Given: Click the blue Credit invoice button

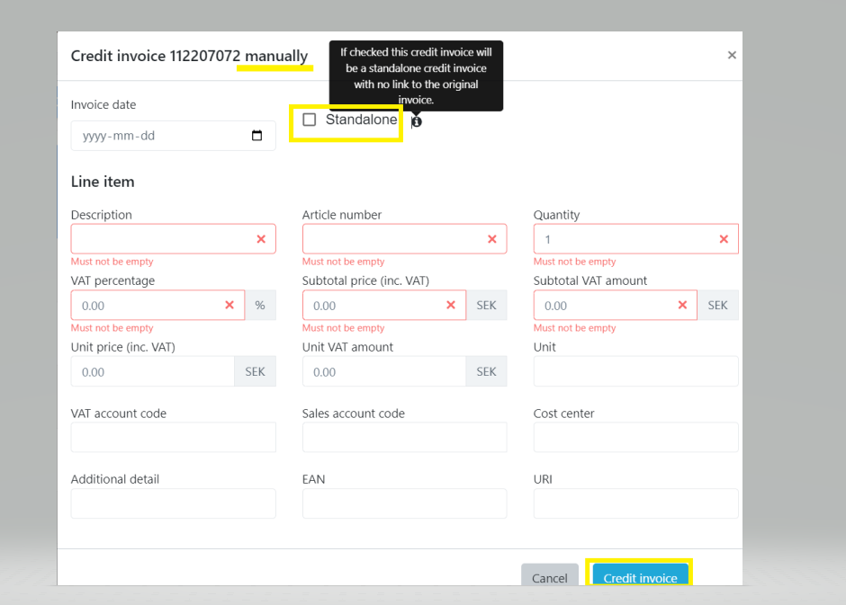Looking at the screenshot, I should 641,575.
